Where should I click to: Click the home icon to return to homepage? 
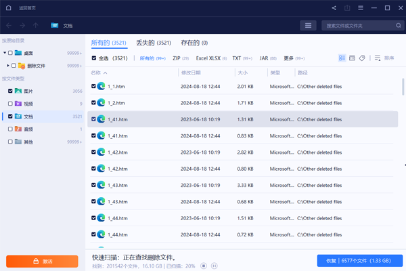pyautogui.click(x=7, y=8)
